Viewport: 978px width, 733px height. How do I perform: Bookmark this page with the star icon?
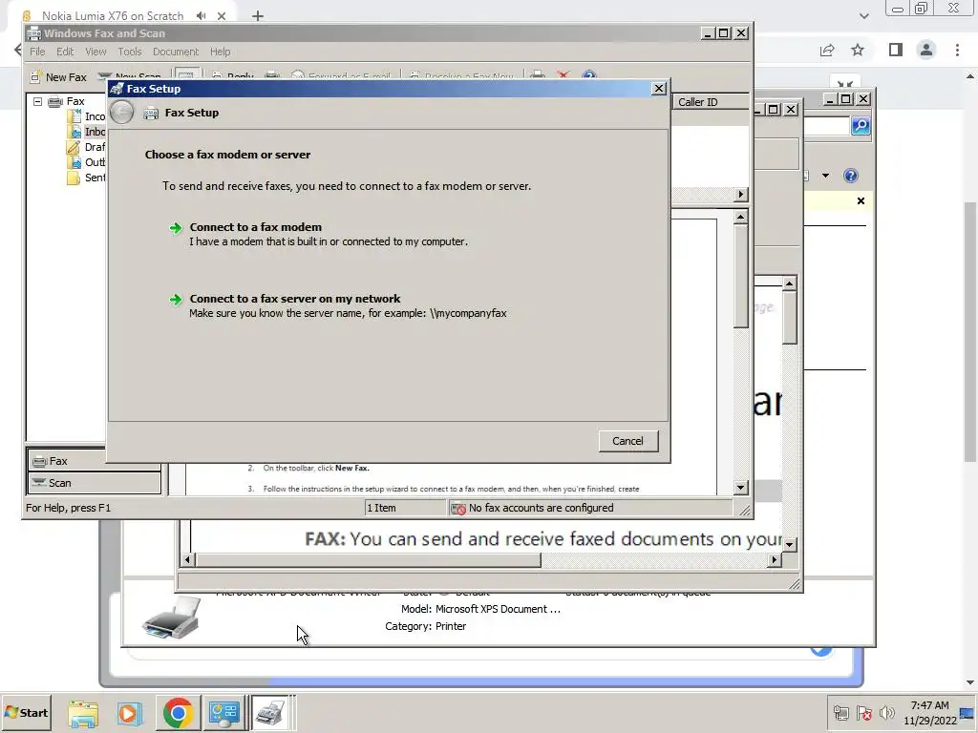858,50
